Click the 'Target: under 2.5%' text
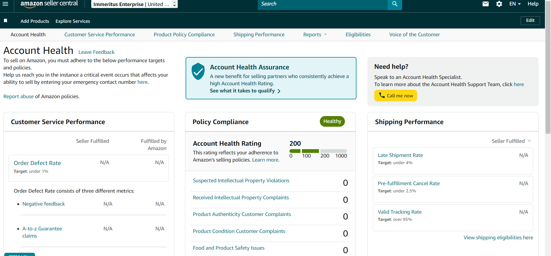Image resolution: width=551 pixels, height=256 pixels. (x=397, y=191)
